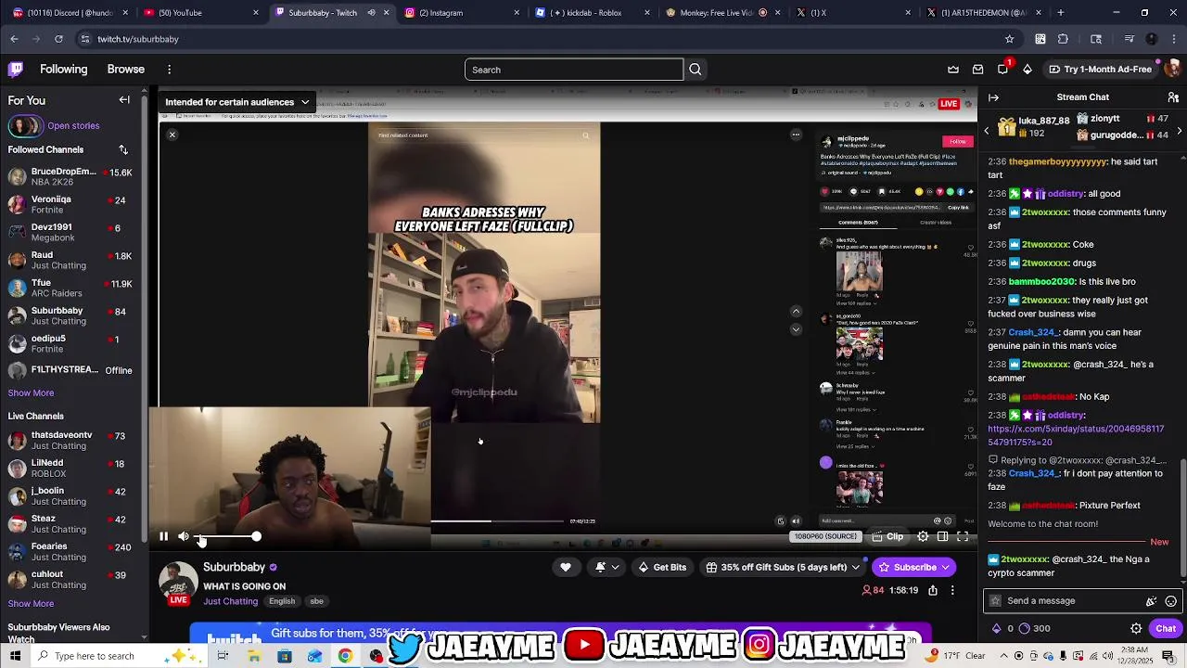Screen dimensions: 1187x668
Task: Share the stream using the share icon
Action: [x=933, y=590]
